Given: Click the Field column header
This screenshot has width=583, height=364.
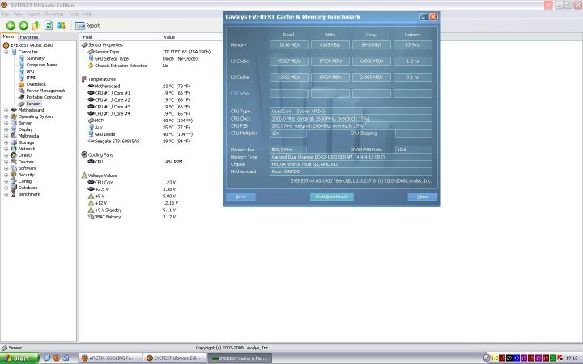Looking at the screenshot, I should (120, 37).
